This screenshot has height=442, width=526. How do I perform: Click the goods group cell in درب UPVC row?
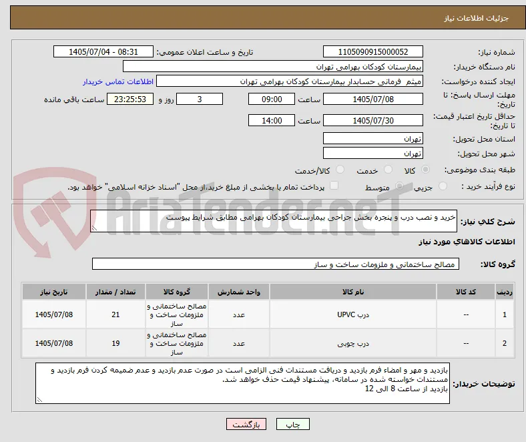click(177, 314)
